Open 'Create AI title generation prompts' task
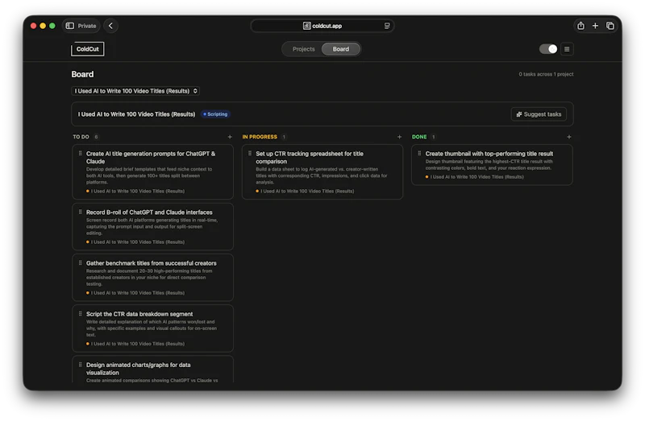 point(152,171)
